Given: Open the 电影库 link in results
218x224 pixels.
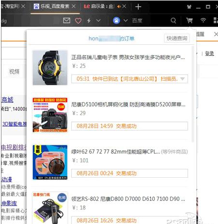Looking at the screenshot, I should [x=9, y=203].
